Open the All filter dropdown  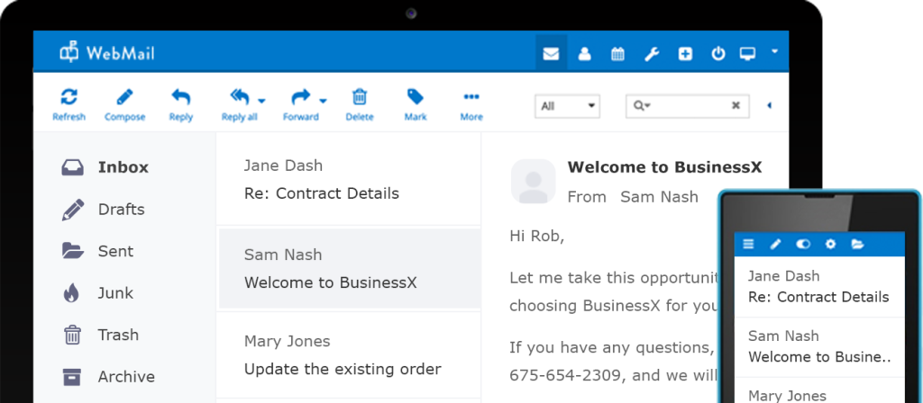[x=567, y=106]
